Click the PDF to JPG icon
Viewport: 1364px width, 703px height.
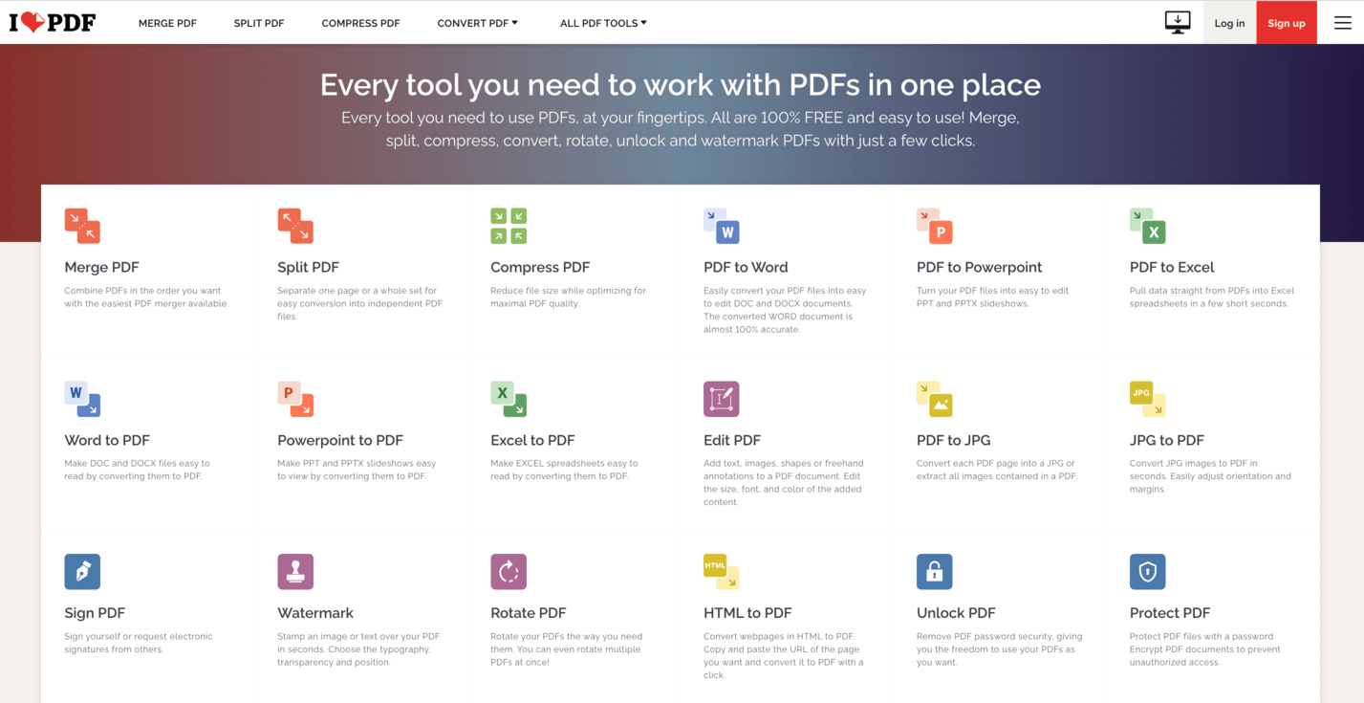[x=935, y=399]
